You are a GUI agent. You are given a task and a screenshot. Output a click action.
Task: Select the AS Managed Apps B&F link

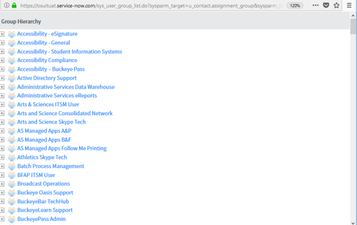pyautogui.click(x=44, y=140)
